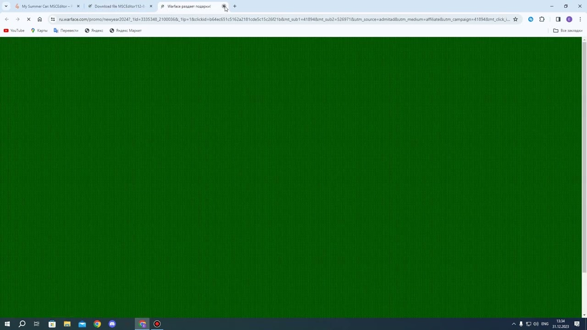Open Windows taskbar search
The width and height of the screenshot is (587, 330).
pyautogui.click(x=22, y=324)
